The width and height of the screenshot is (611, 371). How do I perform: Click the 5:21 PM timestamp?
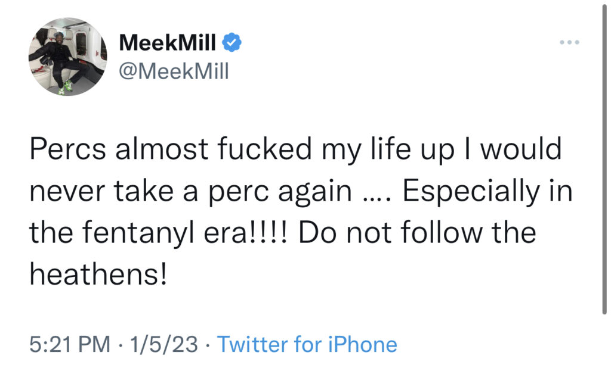pyautogui.click(x=70, y=345)
